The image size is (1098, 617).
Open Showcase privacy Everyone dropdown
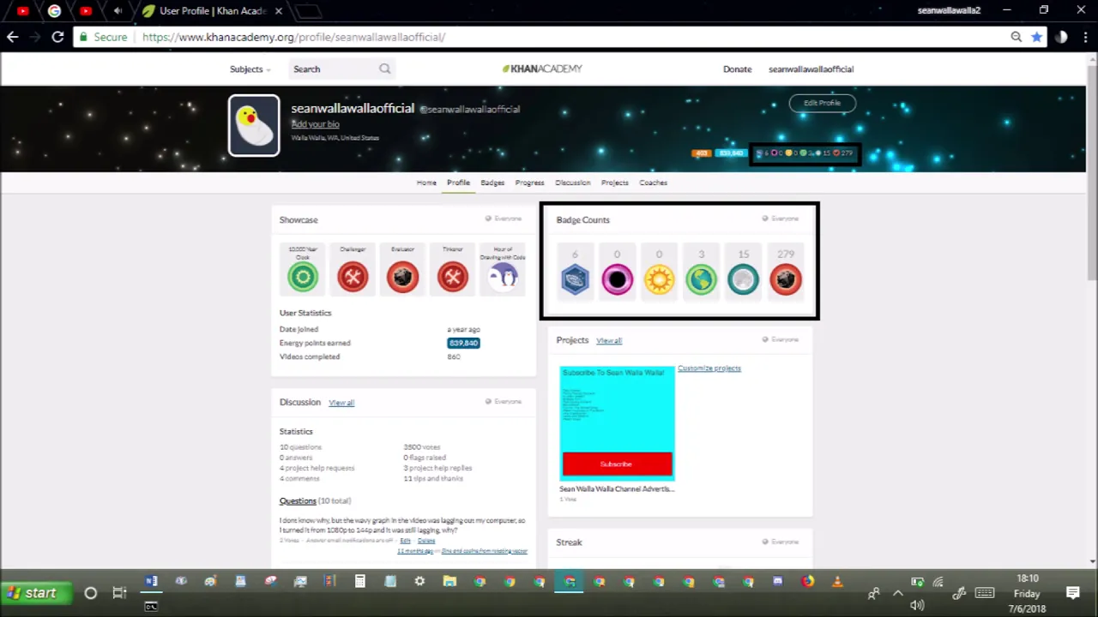click(x=504, y=219)
